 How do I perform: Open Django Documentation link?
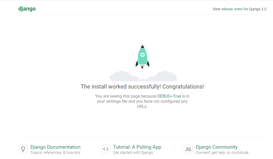tap(55, 147)
